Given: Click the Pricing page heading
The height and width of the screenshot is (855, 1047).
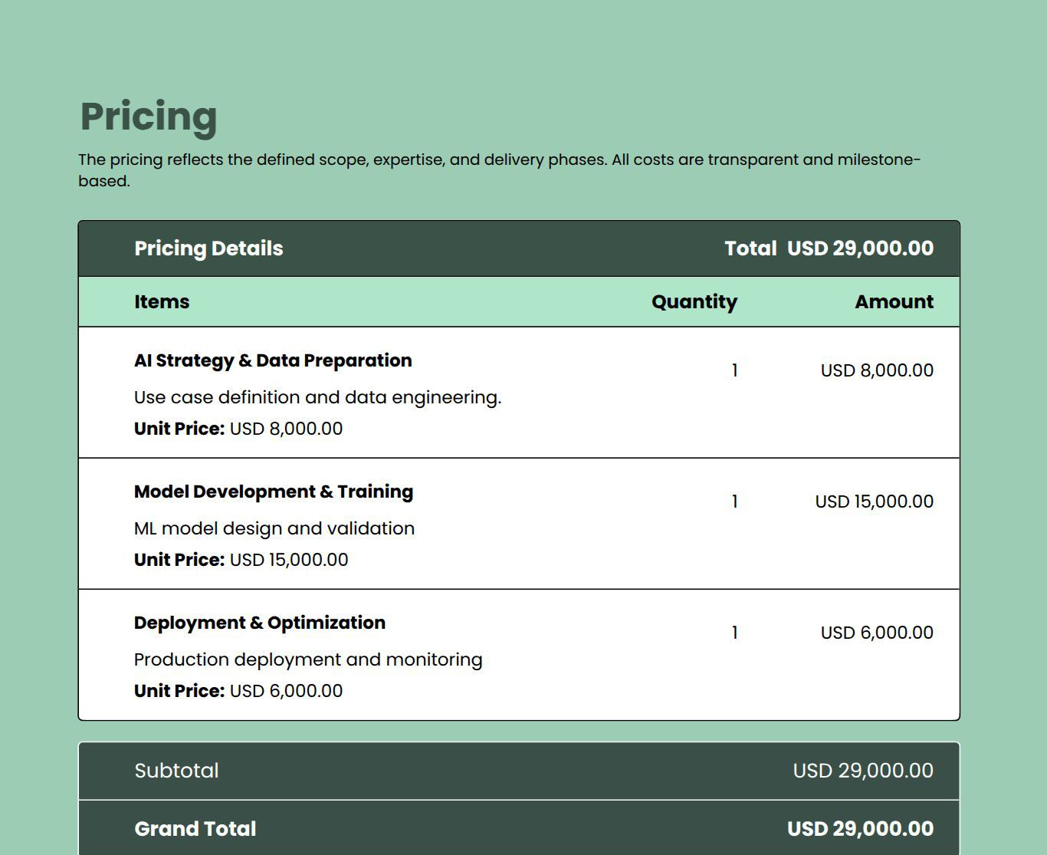Looking at the screenshot, I should click(149, 117).
